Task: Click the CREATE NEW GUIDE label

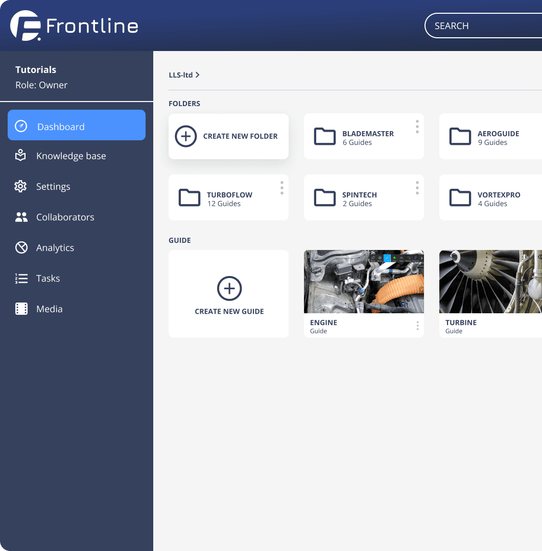Action: click(x=229, y=311)
